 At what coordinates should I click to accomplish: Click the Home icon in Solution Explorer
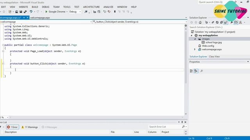(x=200, y=23)
